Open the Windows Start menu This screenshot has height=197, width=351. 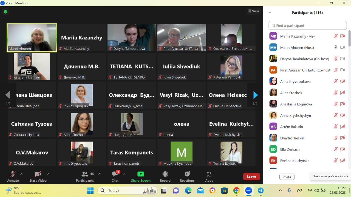(x=90, y=190)
